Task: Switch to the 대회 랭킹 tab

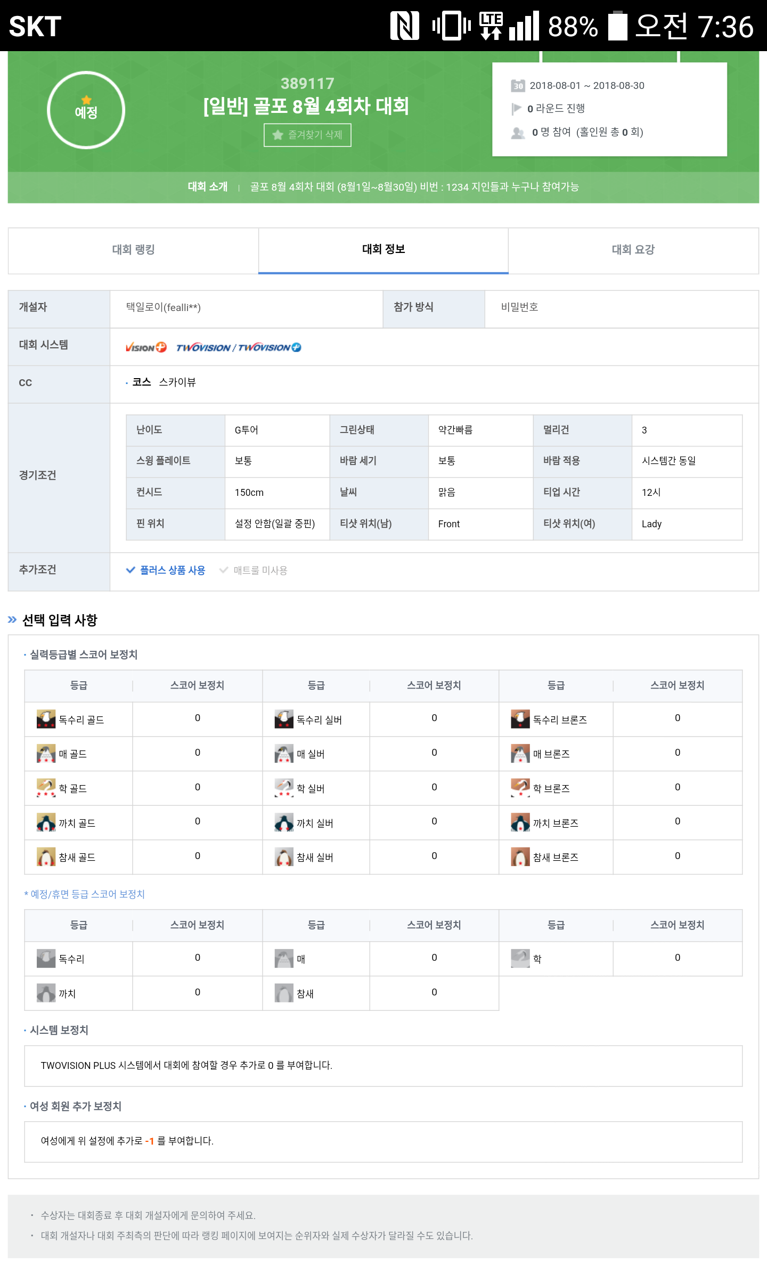Action: (x=133, y=250)
